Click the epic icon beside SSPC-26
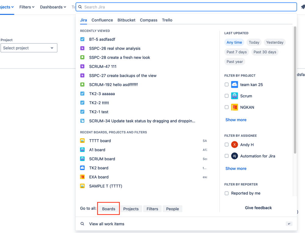 coord(82,48)
